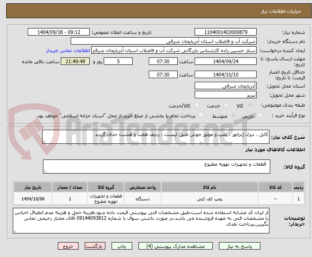Screen dimensions: 312x257
Task: Click the واحد شمارش column header
Action: pos(143,187)
